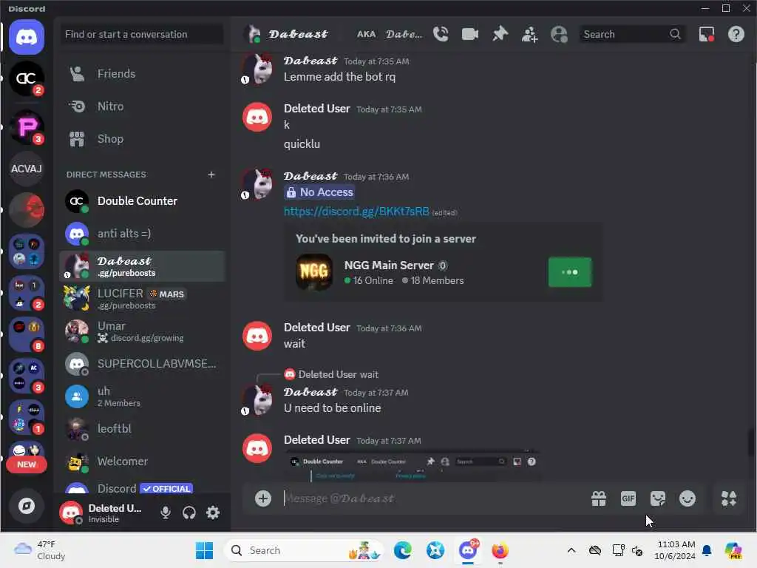Click the No Access channel mention

click(319, 192)
